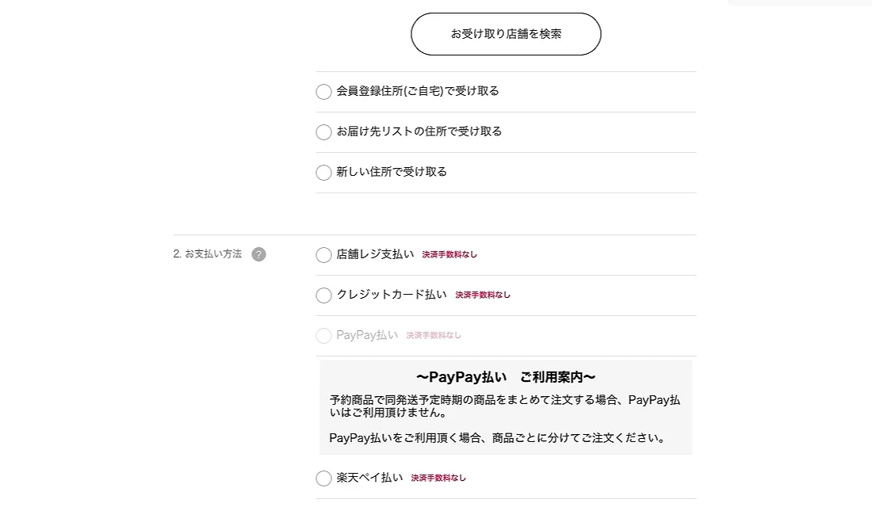Click the 決済手数料なし note beside クレジットカード払い
872x507 pixels.
(483, 295)
